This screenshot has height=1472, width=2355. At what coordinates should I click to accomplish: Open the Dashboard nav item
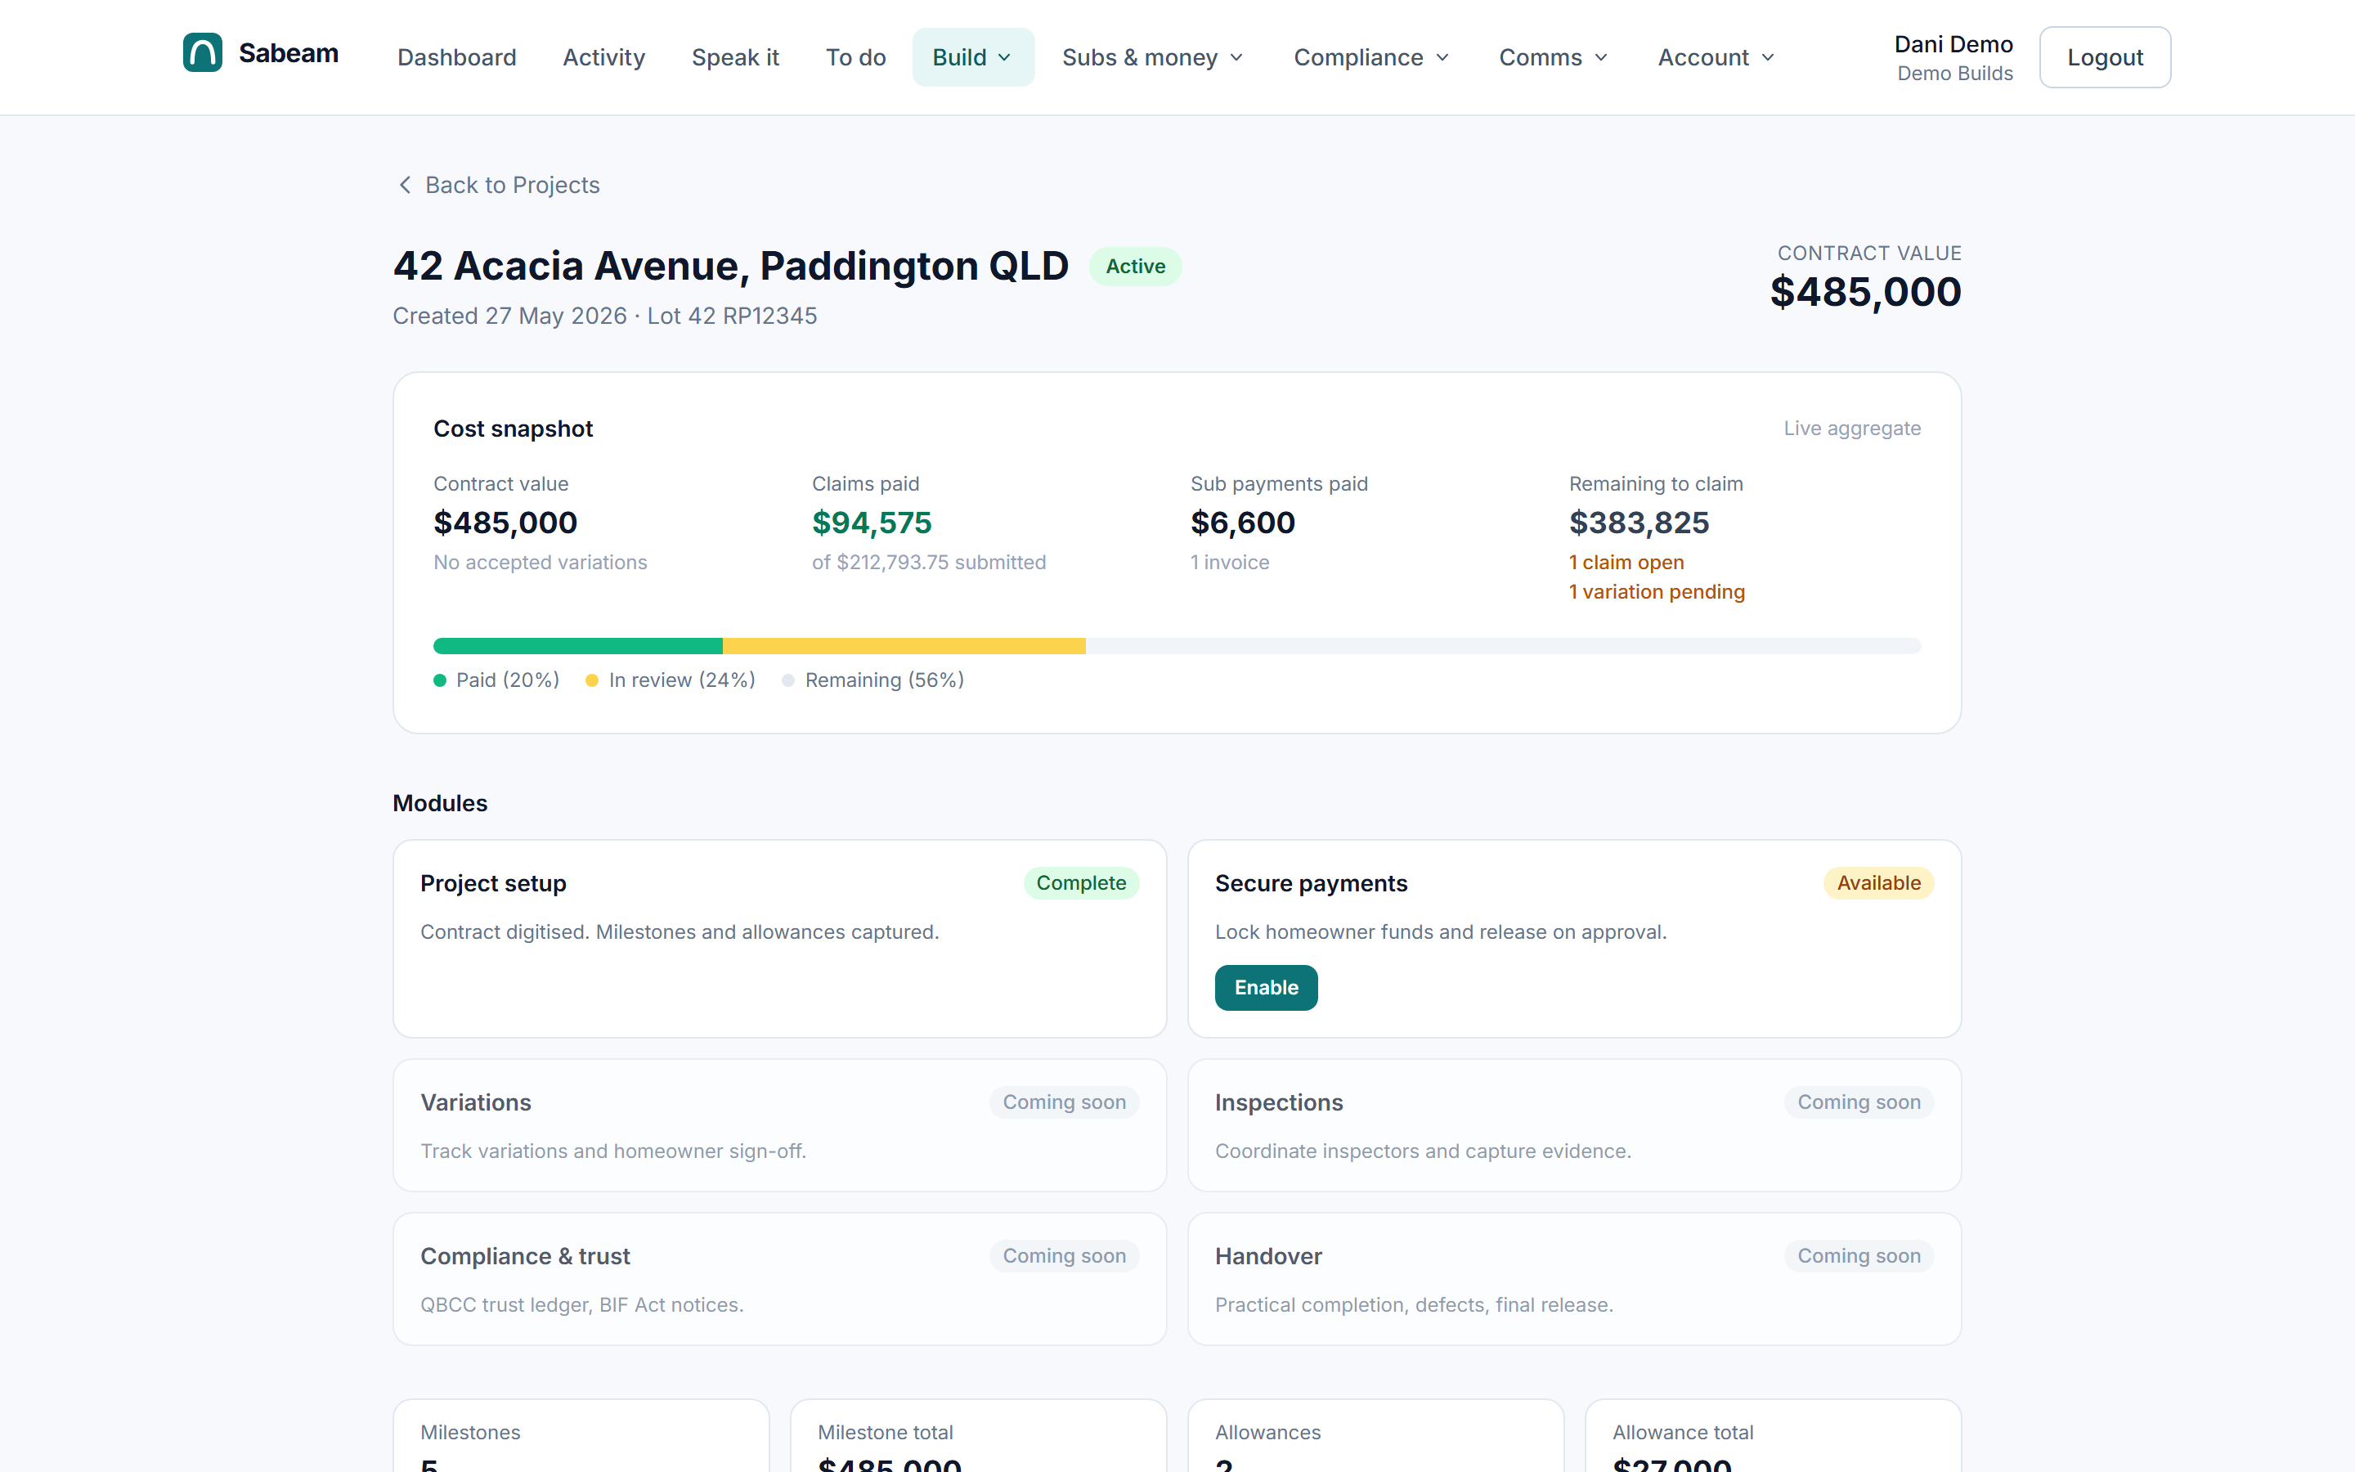pos(456,57)
